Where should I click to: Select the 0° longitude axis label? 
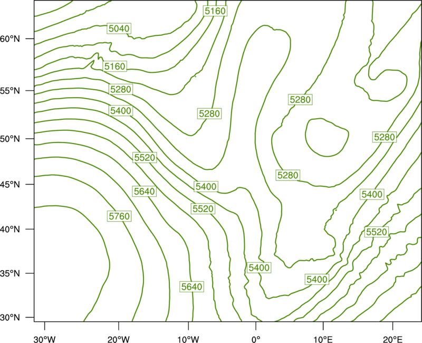tap(256, 339)
